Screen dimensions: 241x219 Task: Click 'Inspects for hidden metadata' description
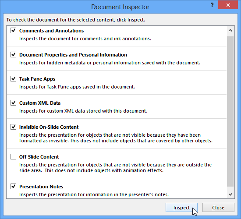(110, 63)
